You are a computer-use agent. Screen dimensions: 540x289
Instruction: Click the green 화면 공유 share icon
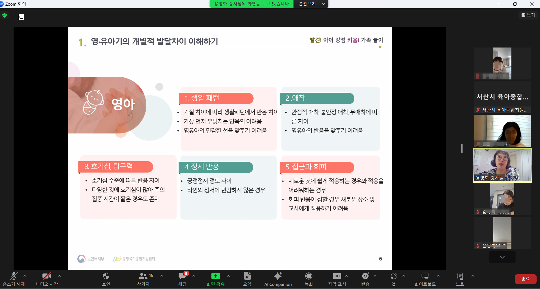click(216, 276)
